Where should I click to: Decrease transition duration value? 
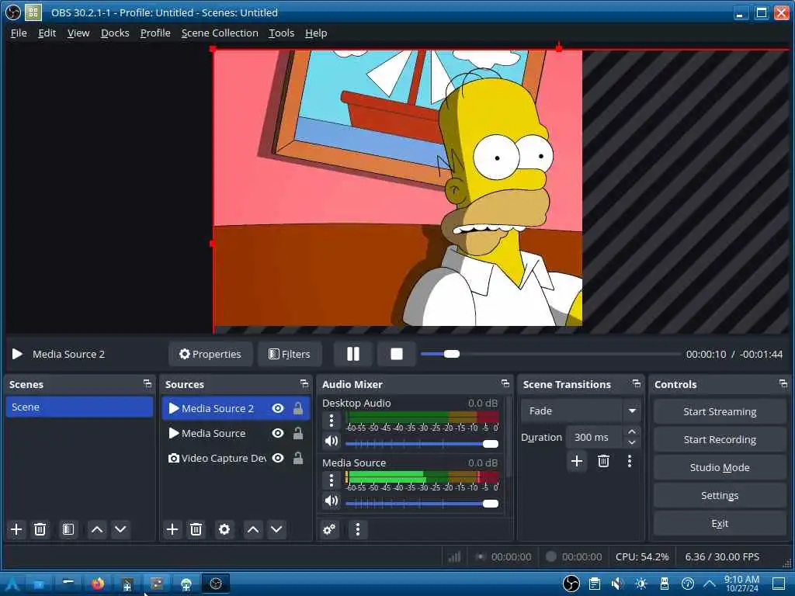632,442
